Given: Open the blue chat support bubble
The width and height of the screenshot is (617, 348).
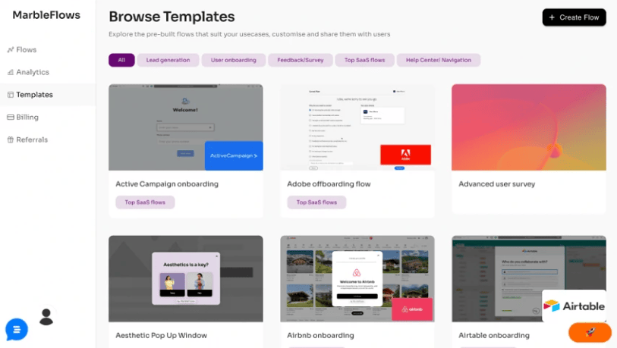Looking at the screenshot, I should click(x=17, y=330).
